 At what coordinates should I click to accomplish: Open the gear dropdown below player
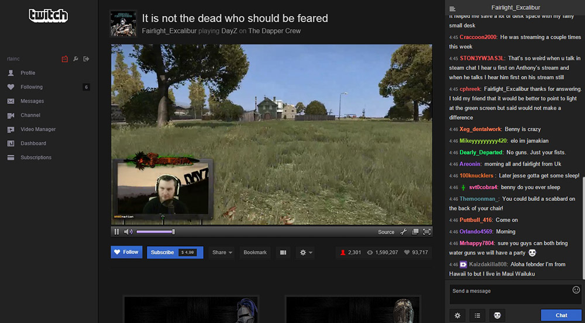click(x=307, y=252)
